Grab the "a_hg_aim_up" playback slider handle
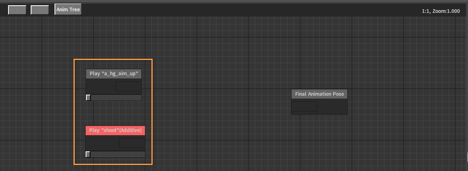The image size is (468, 171). [x=88, y=97]
